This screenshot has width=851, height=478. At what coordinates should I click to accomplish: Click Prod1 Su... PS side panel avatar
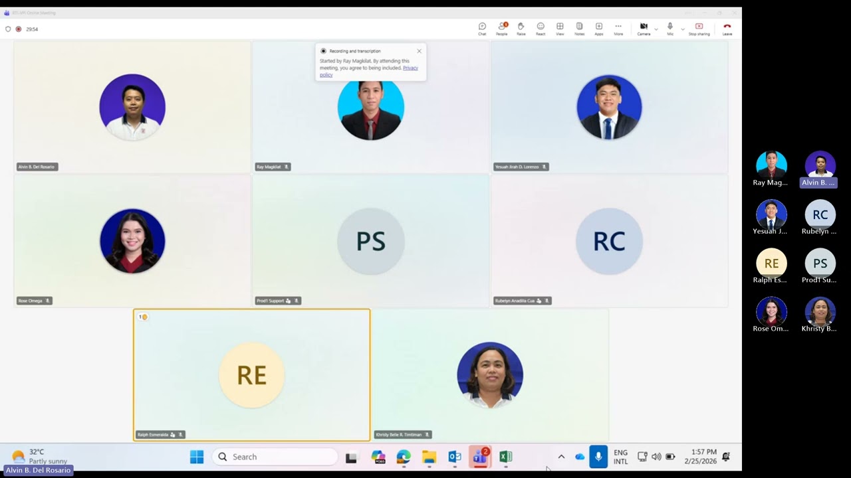[x=820, y=263]
